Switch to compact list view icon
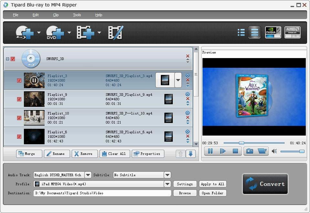This screenshot has width=310, height=213. click(241, 33)
